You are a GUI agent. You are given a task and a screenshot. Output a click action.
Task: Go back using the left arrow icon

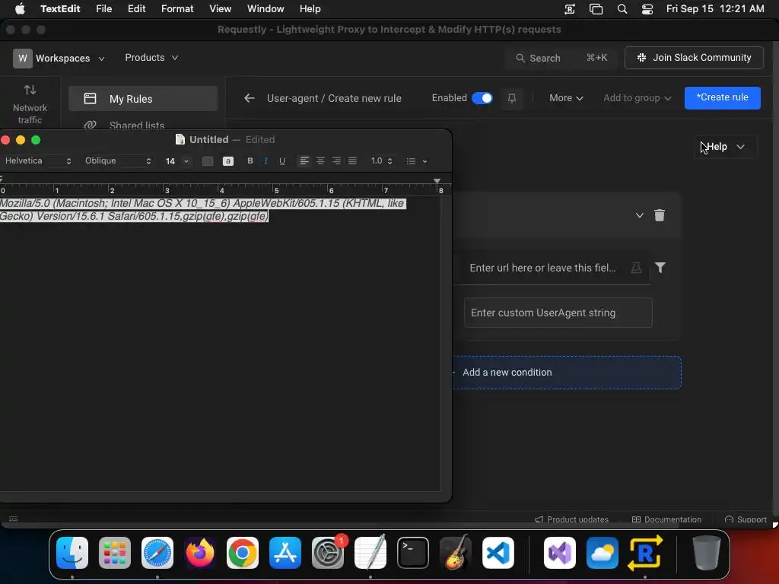tap(250, 98)
